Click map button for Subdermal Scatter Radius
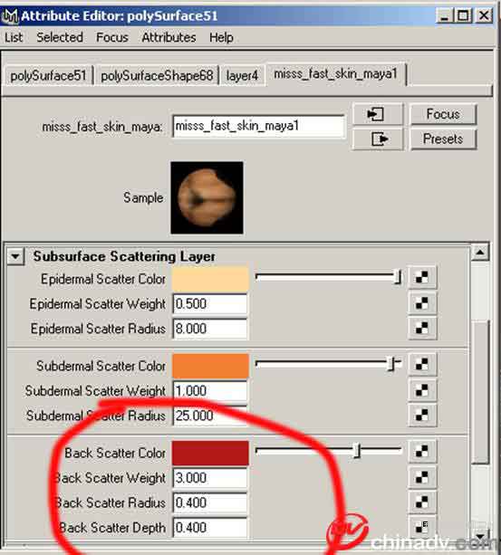 [x=422, y=416]
